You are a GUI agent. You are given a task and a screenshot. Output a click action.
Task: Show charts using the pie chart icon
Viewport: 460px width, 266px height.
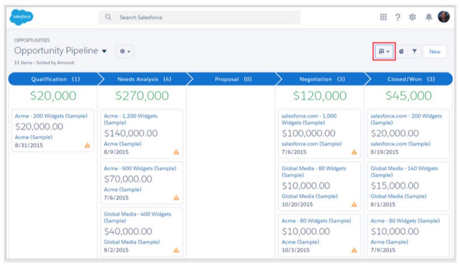(401, 52)
